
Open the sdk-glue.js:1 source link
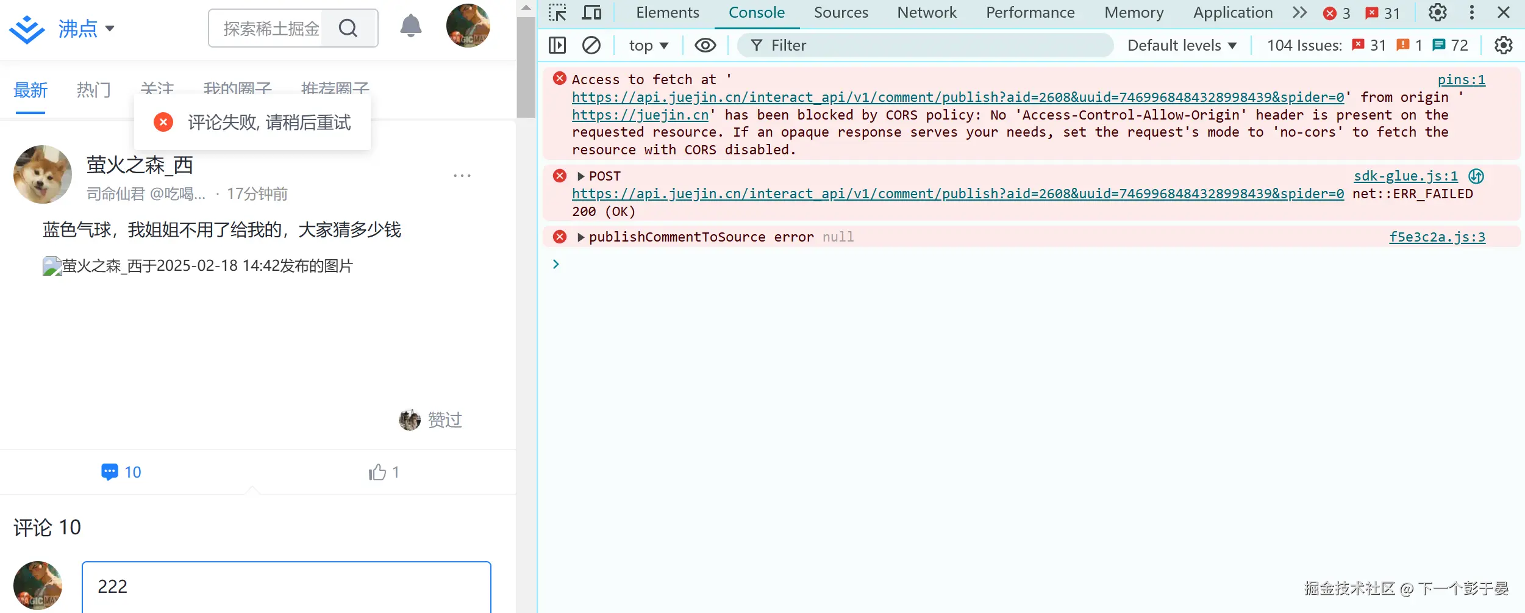pyautogui.click(x=1405, y=176)
